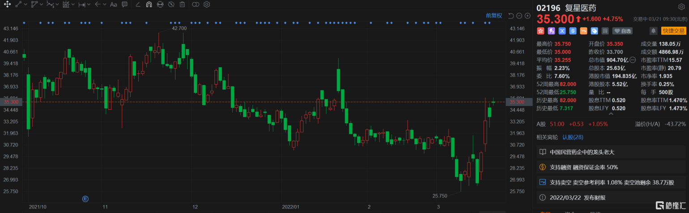Open 中国民营药企中的龙头老大 company intro row

point(611,152)
